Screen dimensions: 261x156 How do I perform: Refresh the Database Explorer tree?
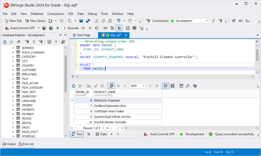tap(5, 42)
